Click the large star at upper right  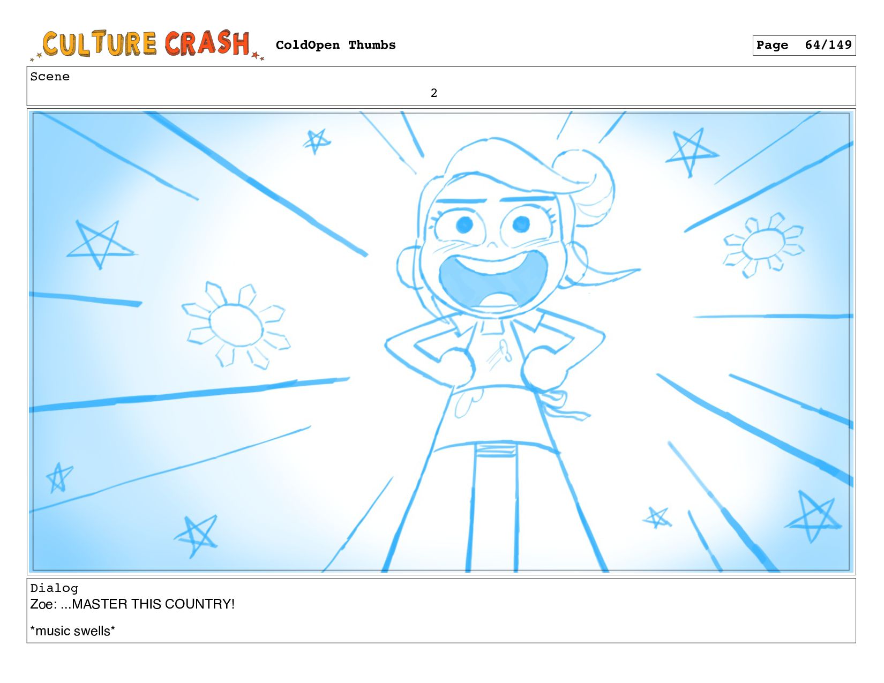tap(691, 152)
